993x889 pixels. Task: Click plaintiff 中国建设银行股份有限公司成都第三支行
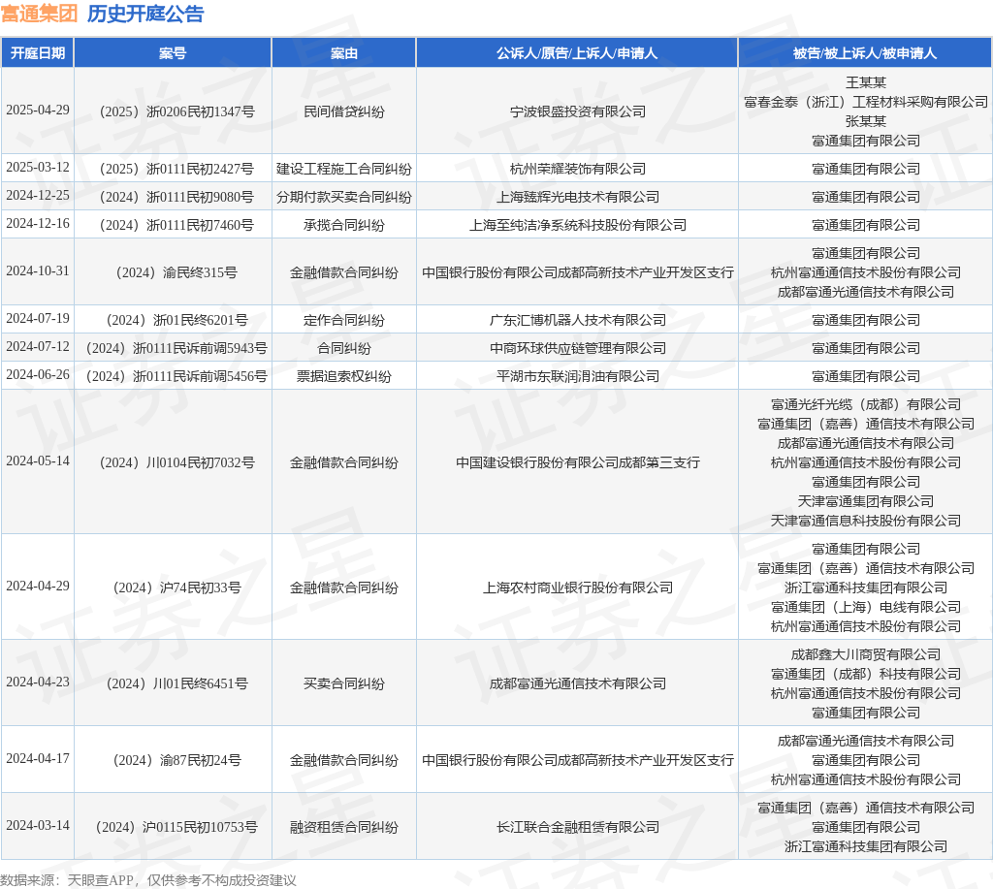click(578, 462)
